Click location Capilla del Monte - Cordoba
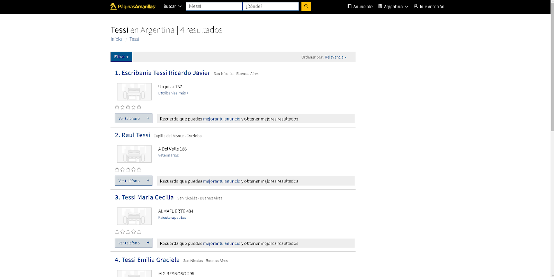 coord(178,136)
